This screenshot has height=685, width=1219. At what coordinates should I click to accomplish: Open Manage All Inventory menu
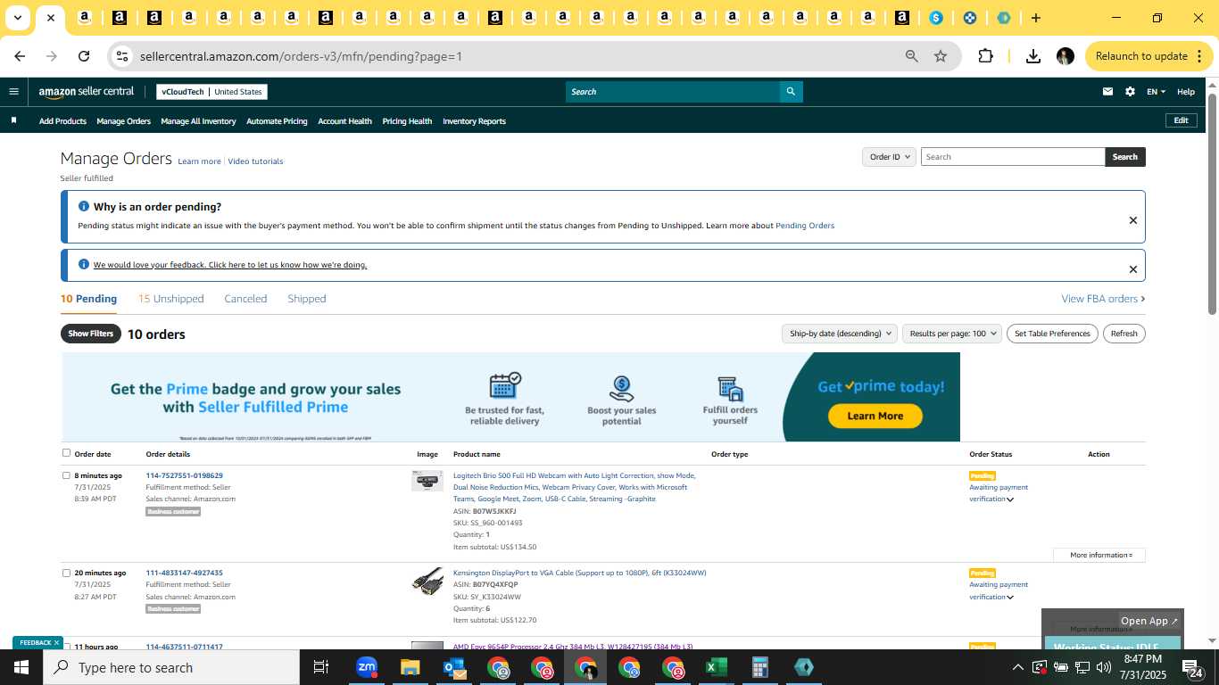(x=198, y=121)
